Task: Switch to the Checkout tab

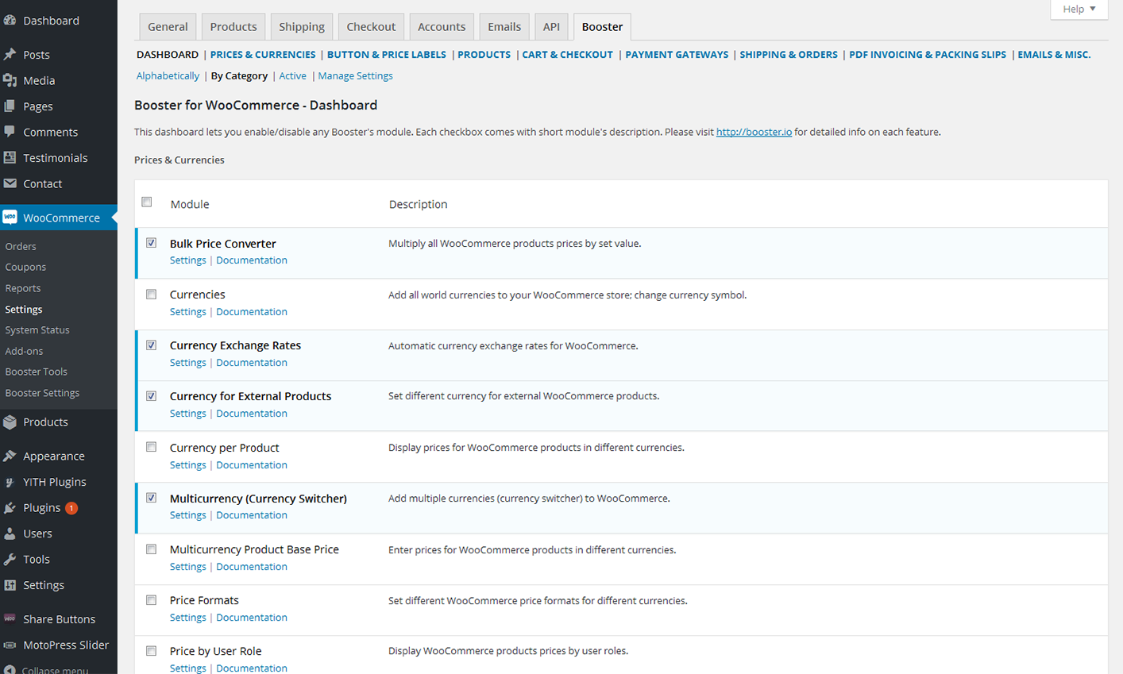Action: [371, 27]
